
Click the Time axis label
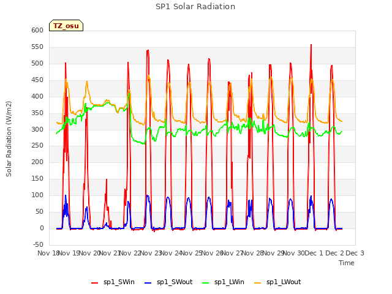(346, 263)
